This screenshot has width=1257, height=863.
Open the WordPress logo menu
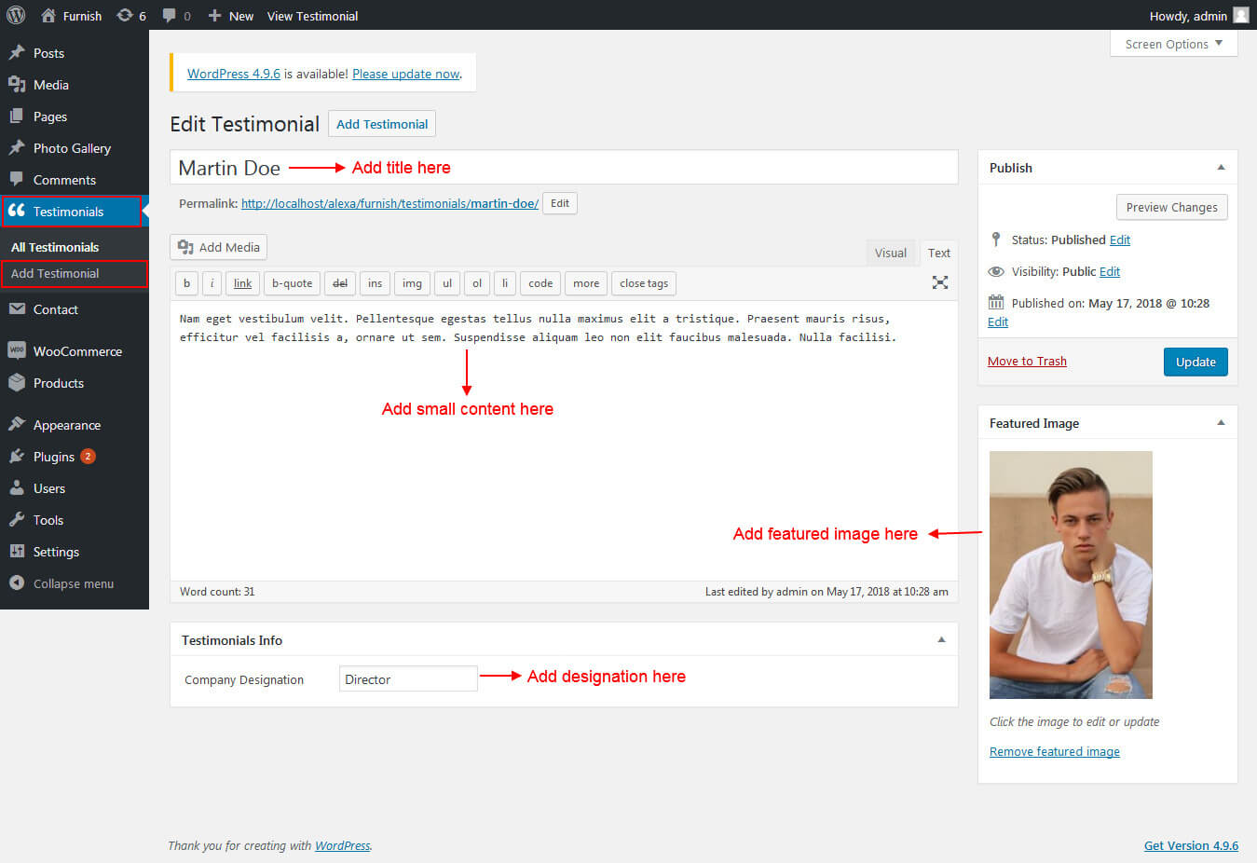pos(16,15)
